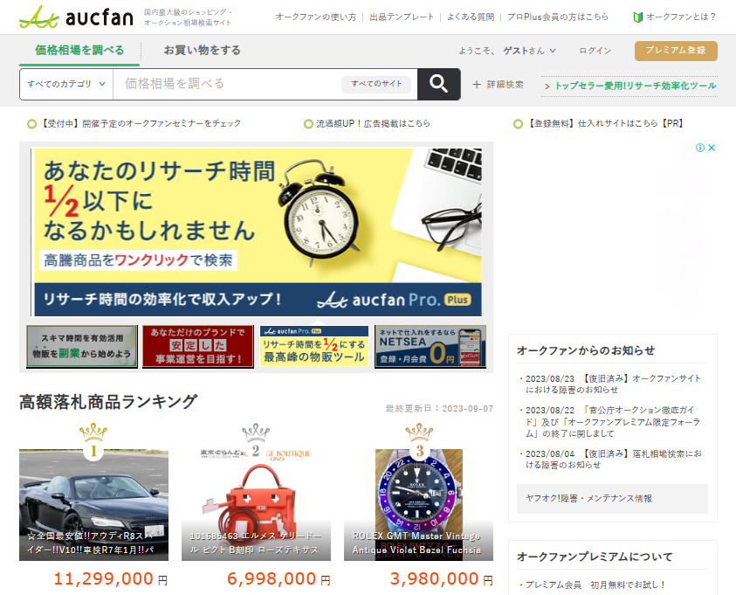The height and width of the screenshot is (595, 736).
Task: Click the gold crown rank 1 icon
Action: 93,442
